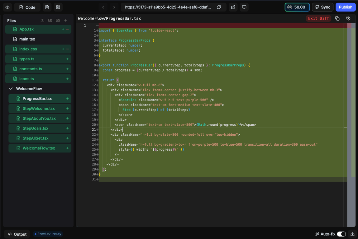Open main.tsx file
Image resolution: width=358 pixels, height=239 pixels.
click(x=38, y=39)
